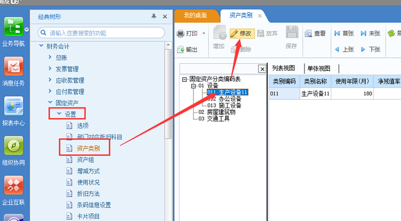Expand the 应收款管理 node

tap(50, 80)
